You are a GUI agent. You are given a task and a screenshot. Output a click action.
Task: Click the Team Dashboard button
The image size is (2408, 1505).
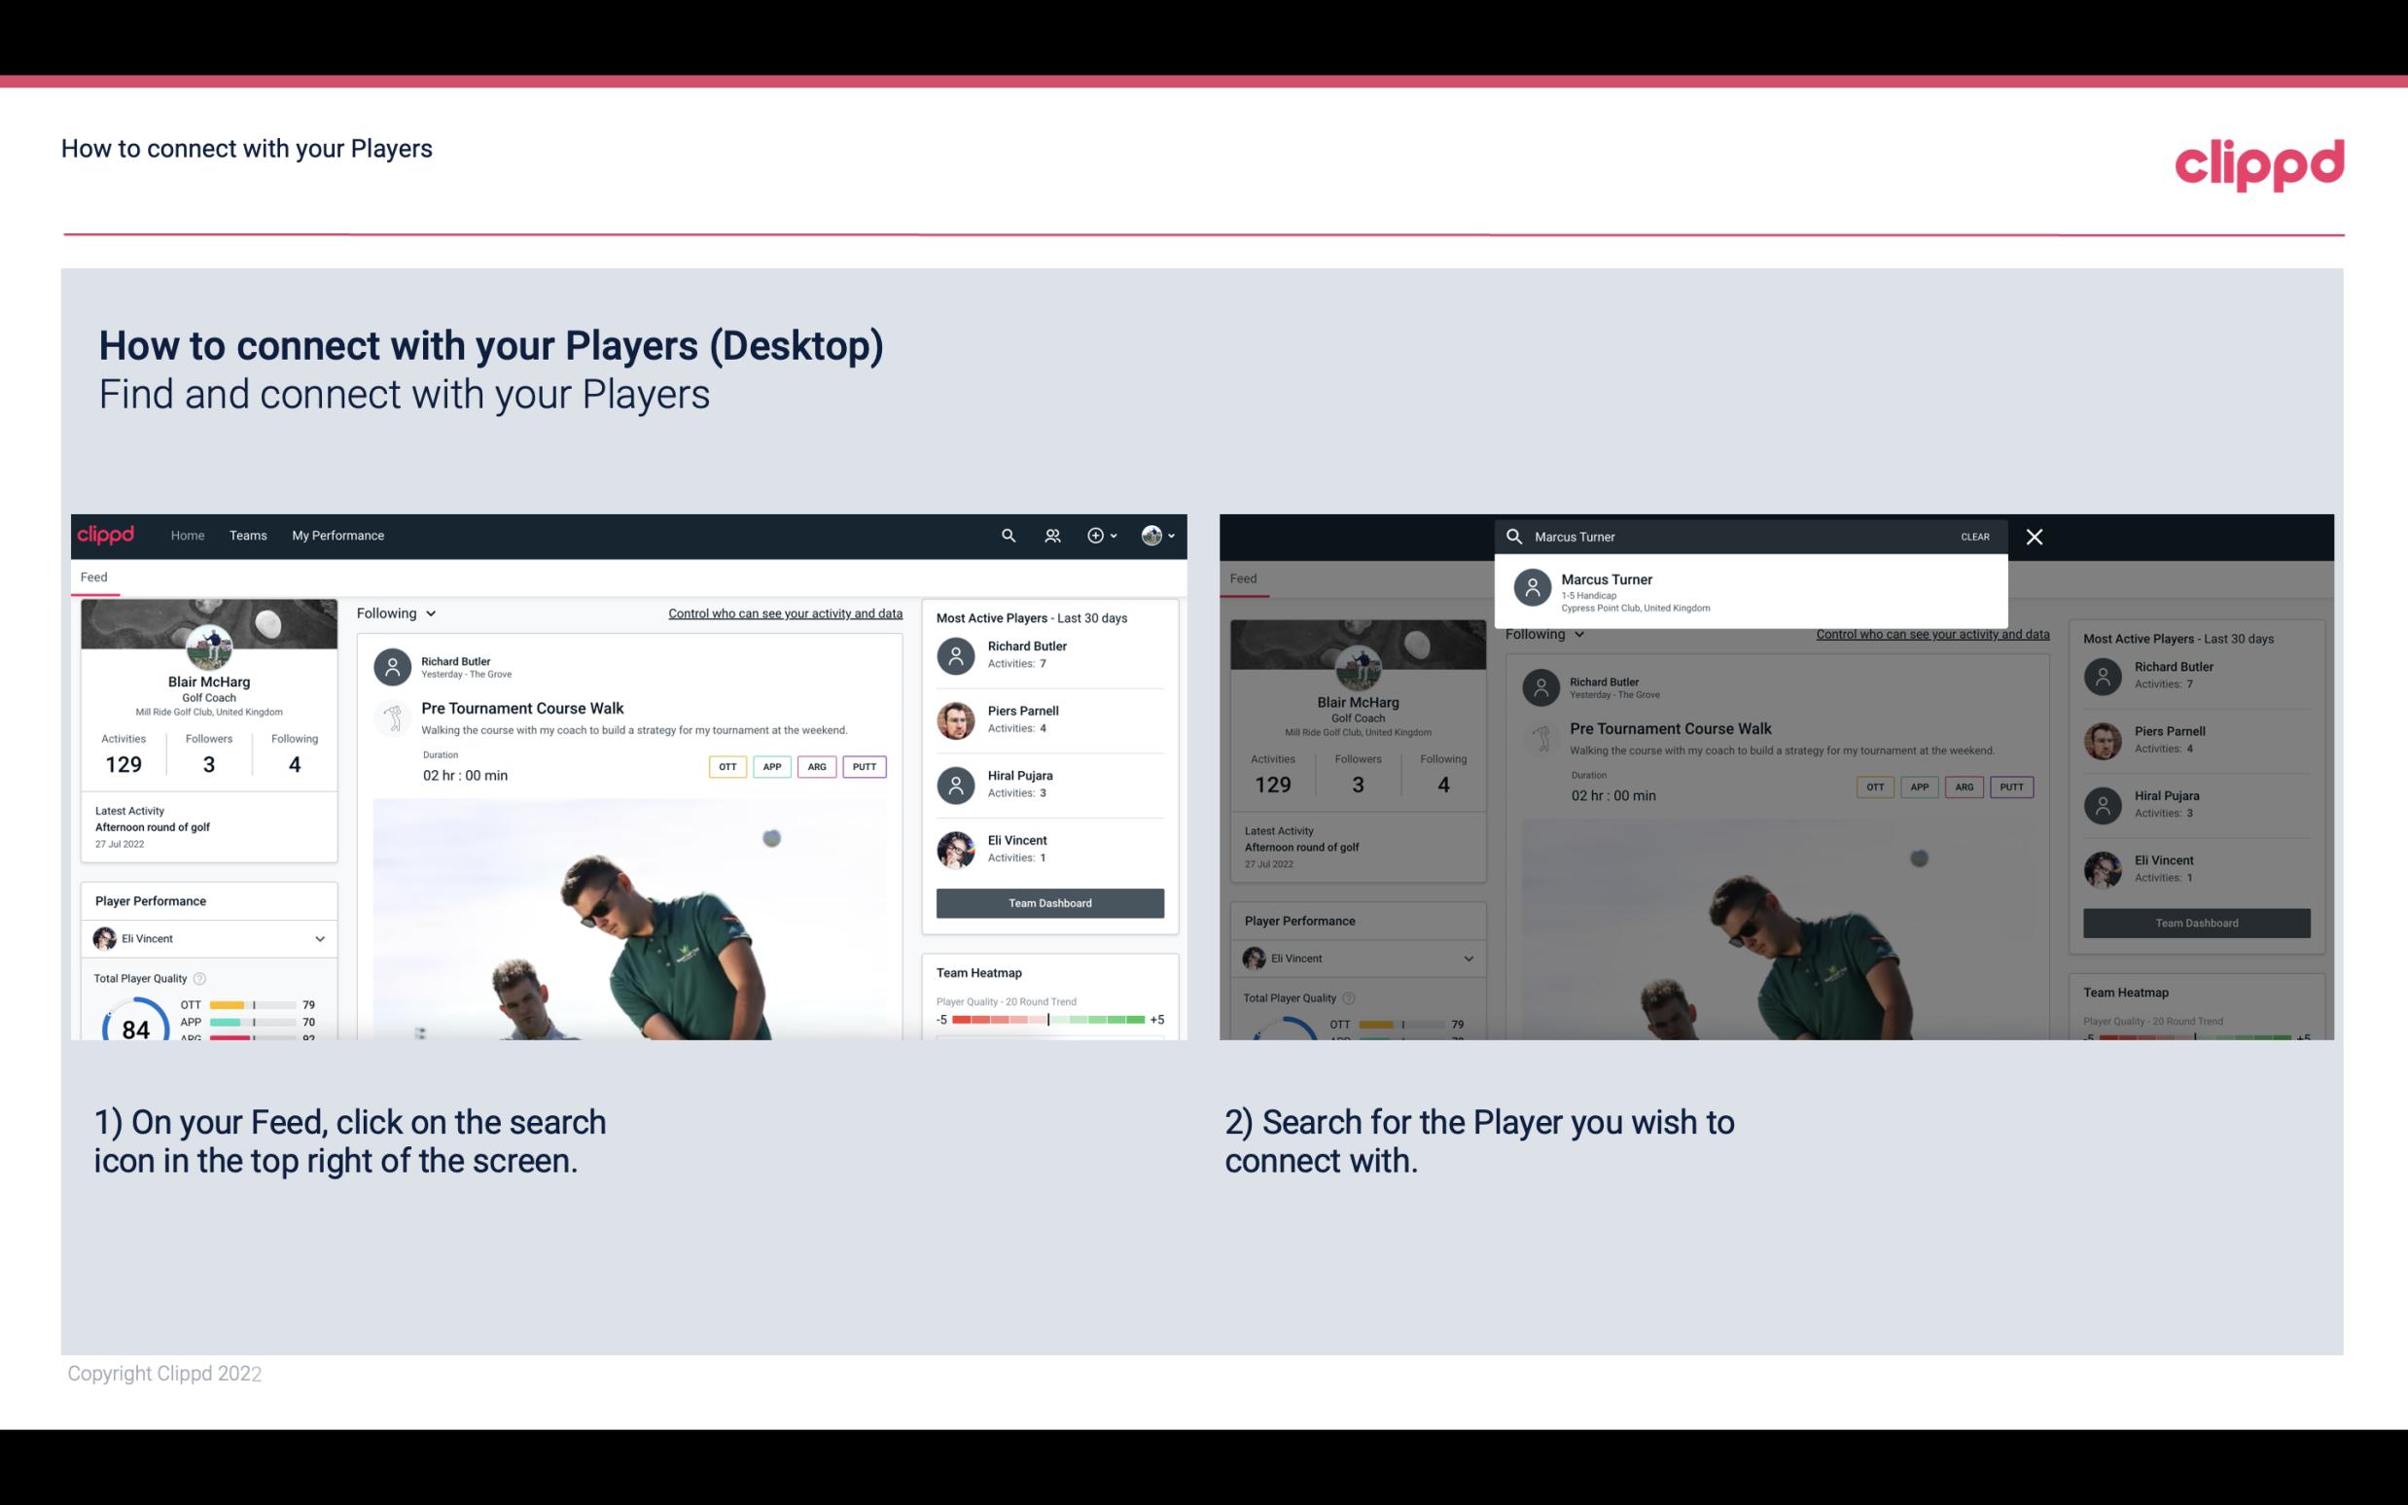click(x=1048, y=901)
